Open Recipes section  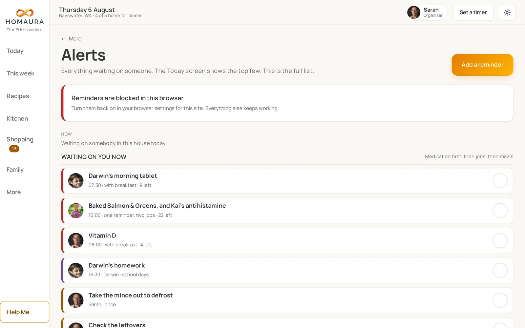click(18, 96)
